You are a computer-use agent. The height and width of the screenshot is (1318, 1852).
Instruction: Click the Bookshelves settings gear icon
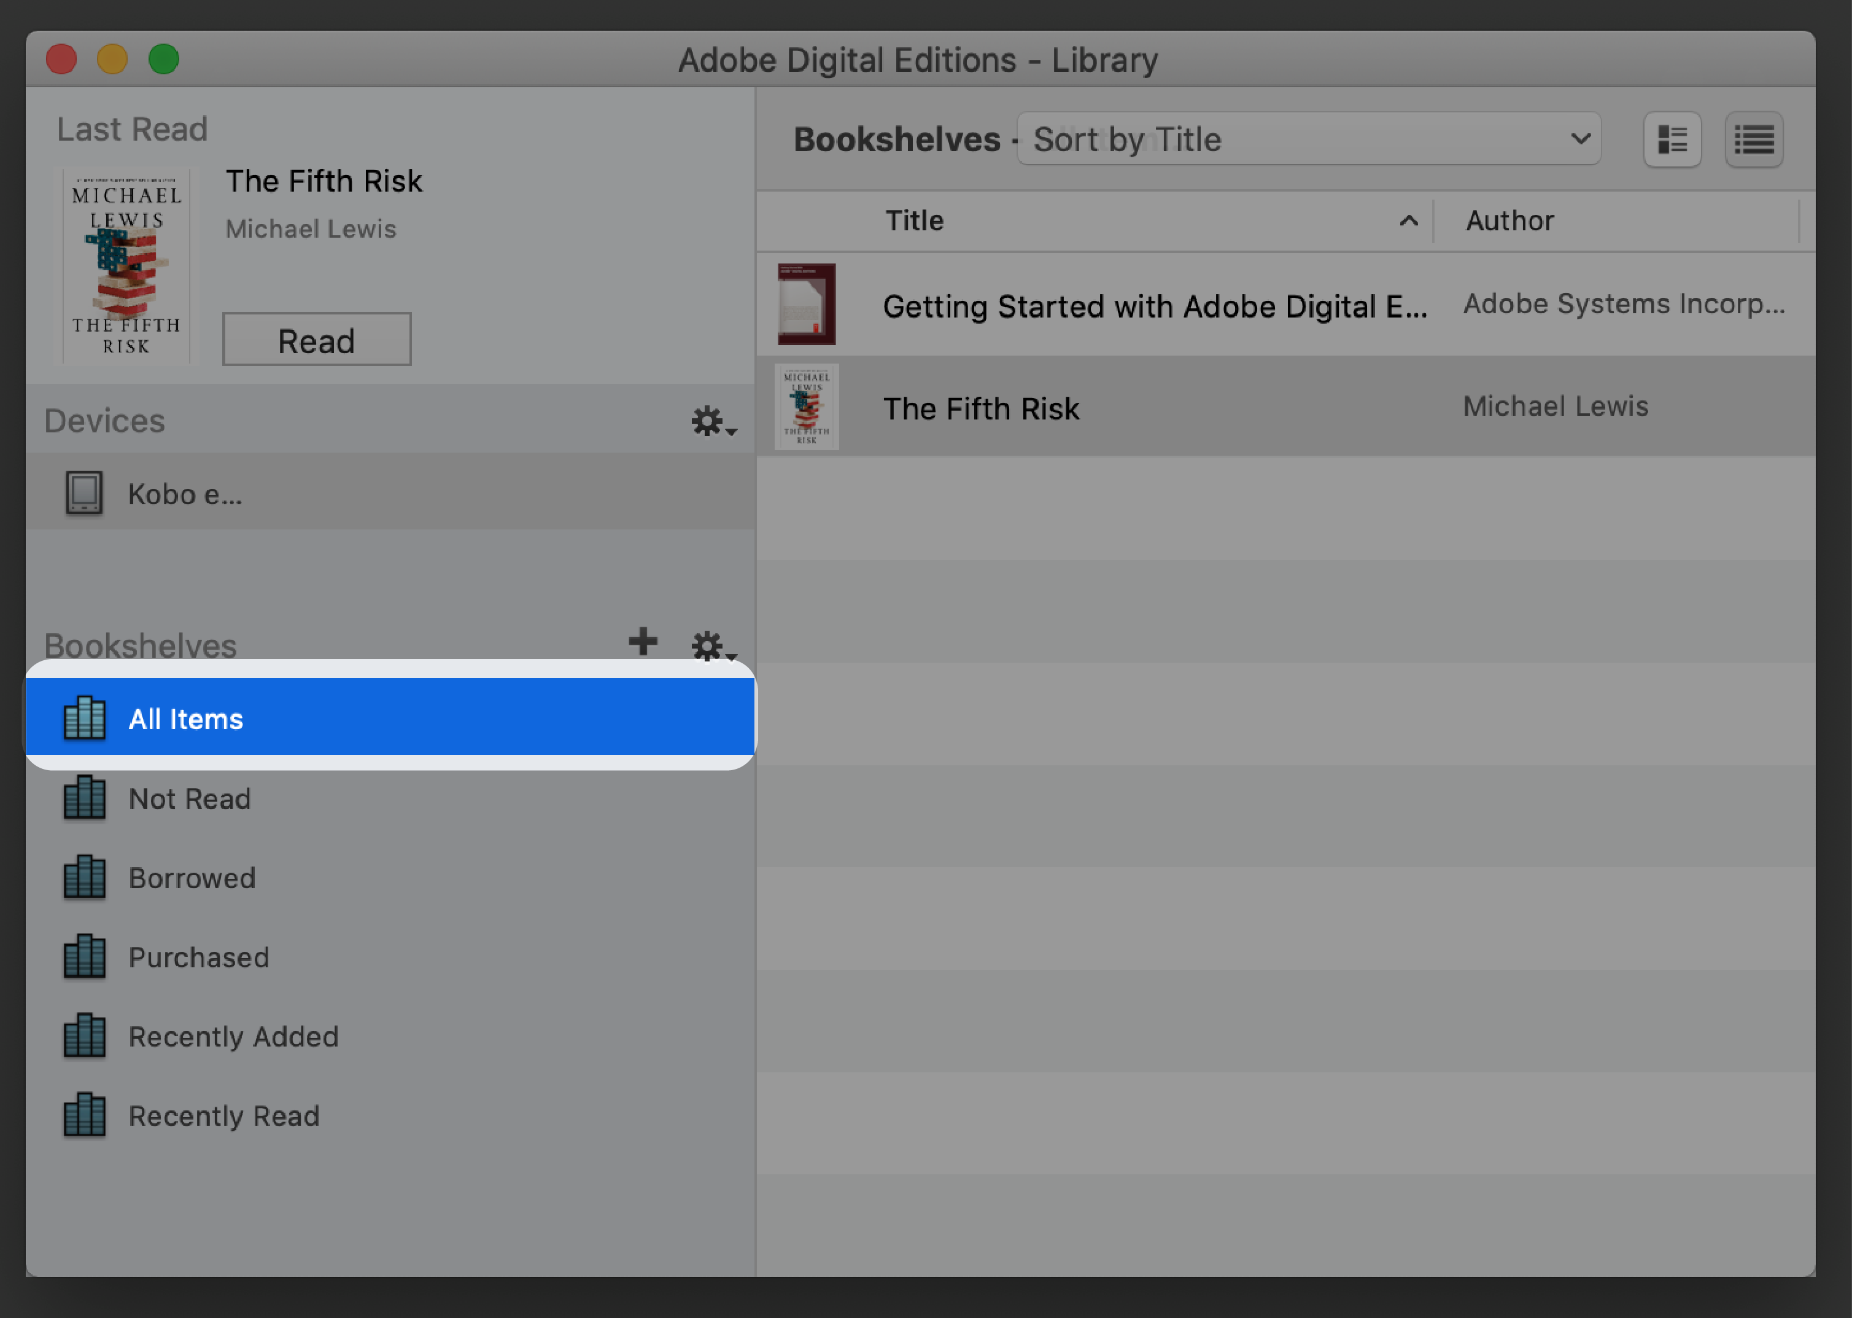tap(708, 642)
